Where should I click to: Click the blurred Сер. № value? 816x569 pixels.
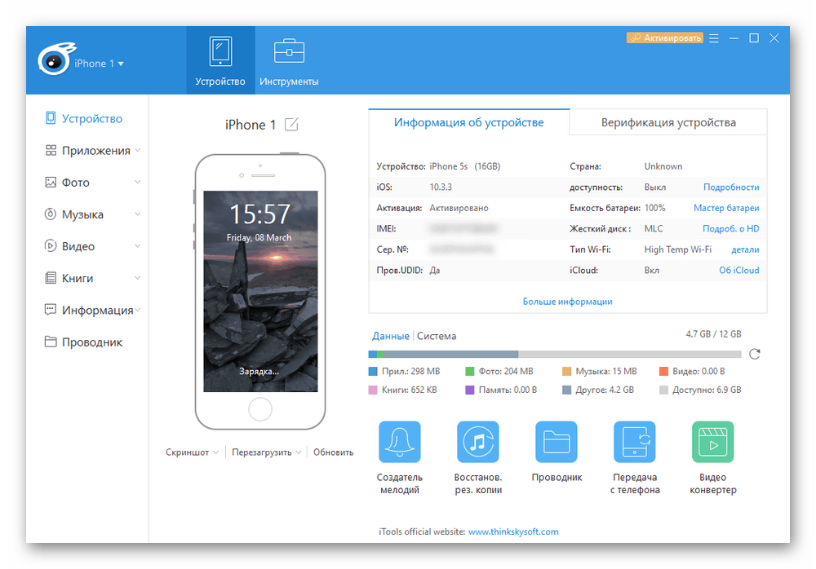pos(461,249)
